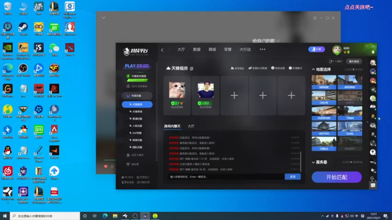392x220 pixels.
Task: Open the dropdown arrow of the background window
Action: [103, 18]
